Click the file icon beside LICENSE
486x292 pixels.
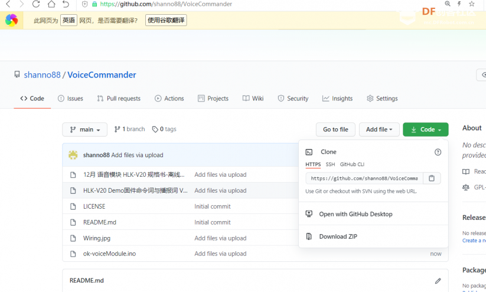click(73, 206)
